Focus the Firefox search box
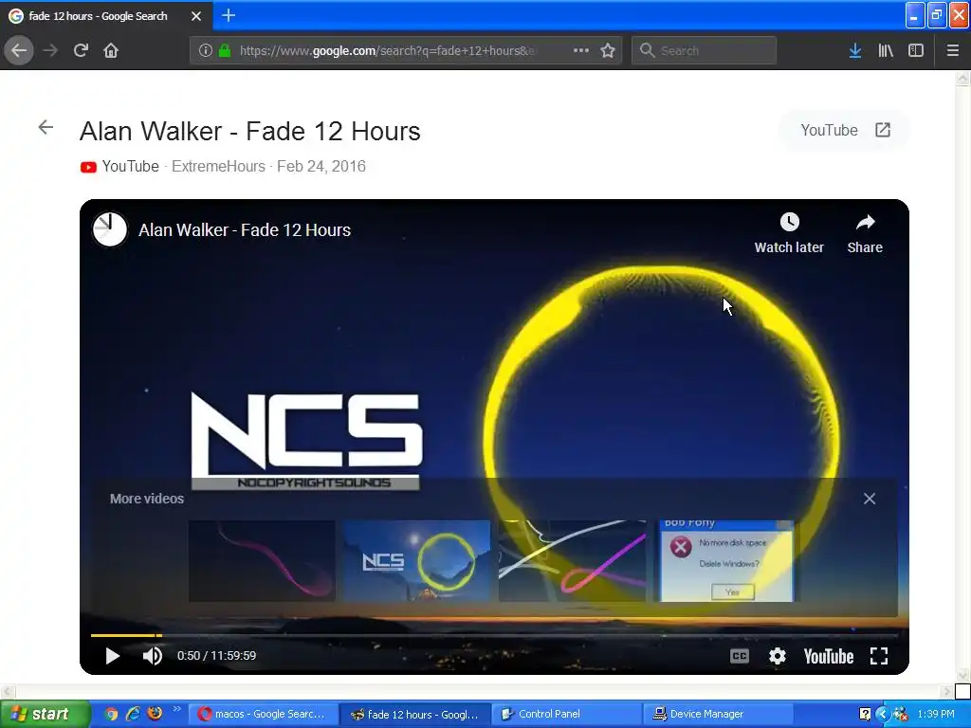The image size is (971, 728). point(705,50)
